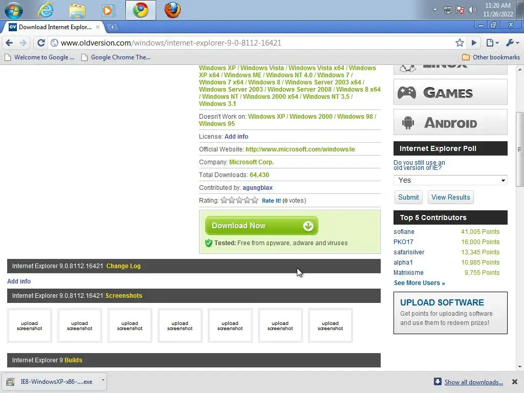Open the Other bookmarks folder
Image resolution: width=524 pixels, height=393 pixels.
coord(491,57)
